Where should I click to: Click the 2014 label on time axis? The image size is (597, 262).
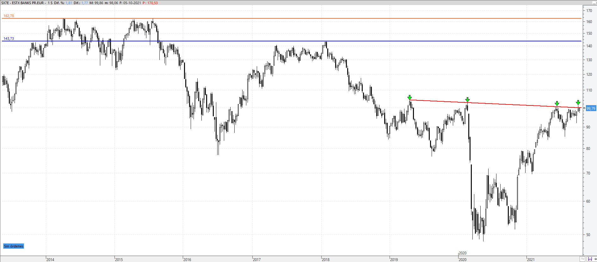tap(50, 259)
